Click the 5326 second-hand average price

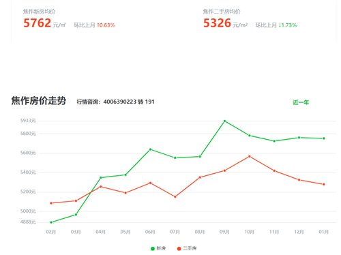pos(217,23)
